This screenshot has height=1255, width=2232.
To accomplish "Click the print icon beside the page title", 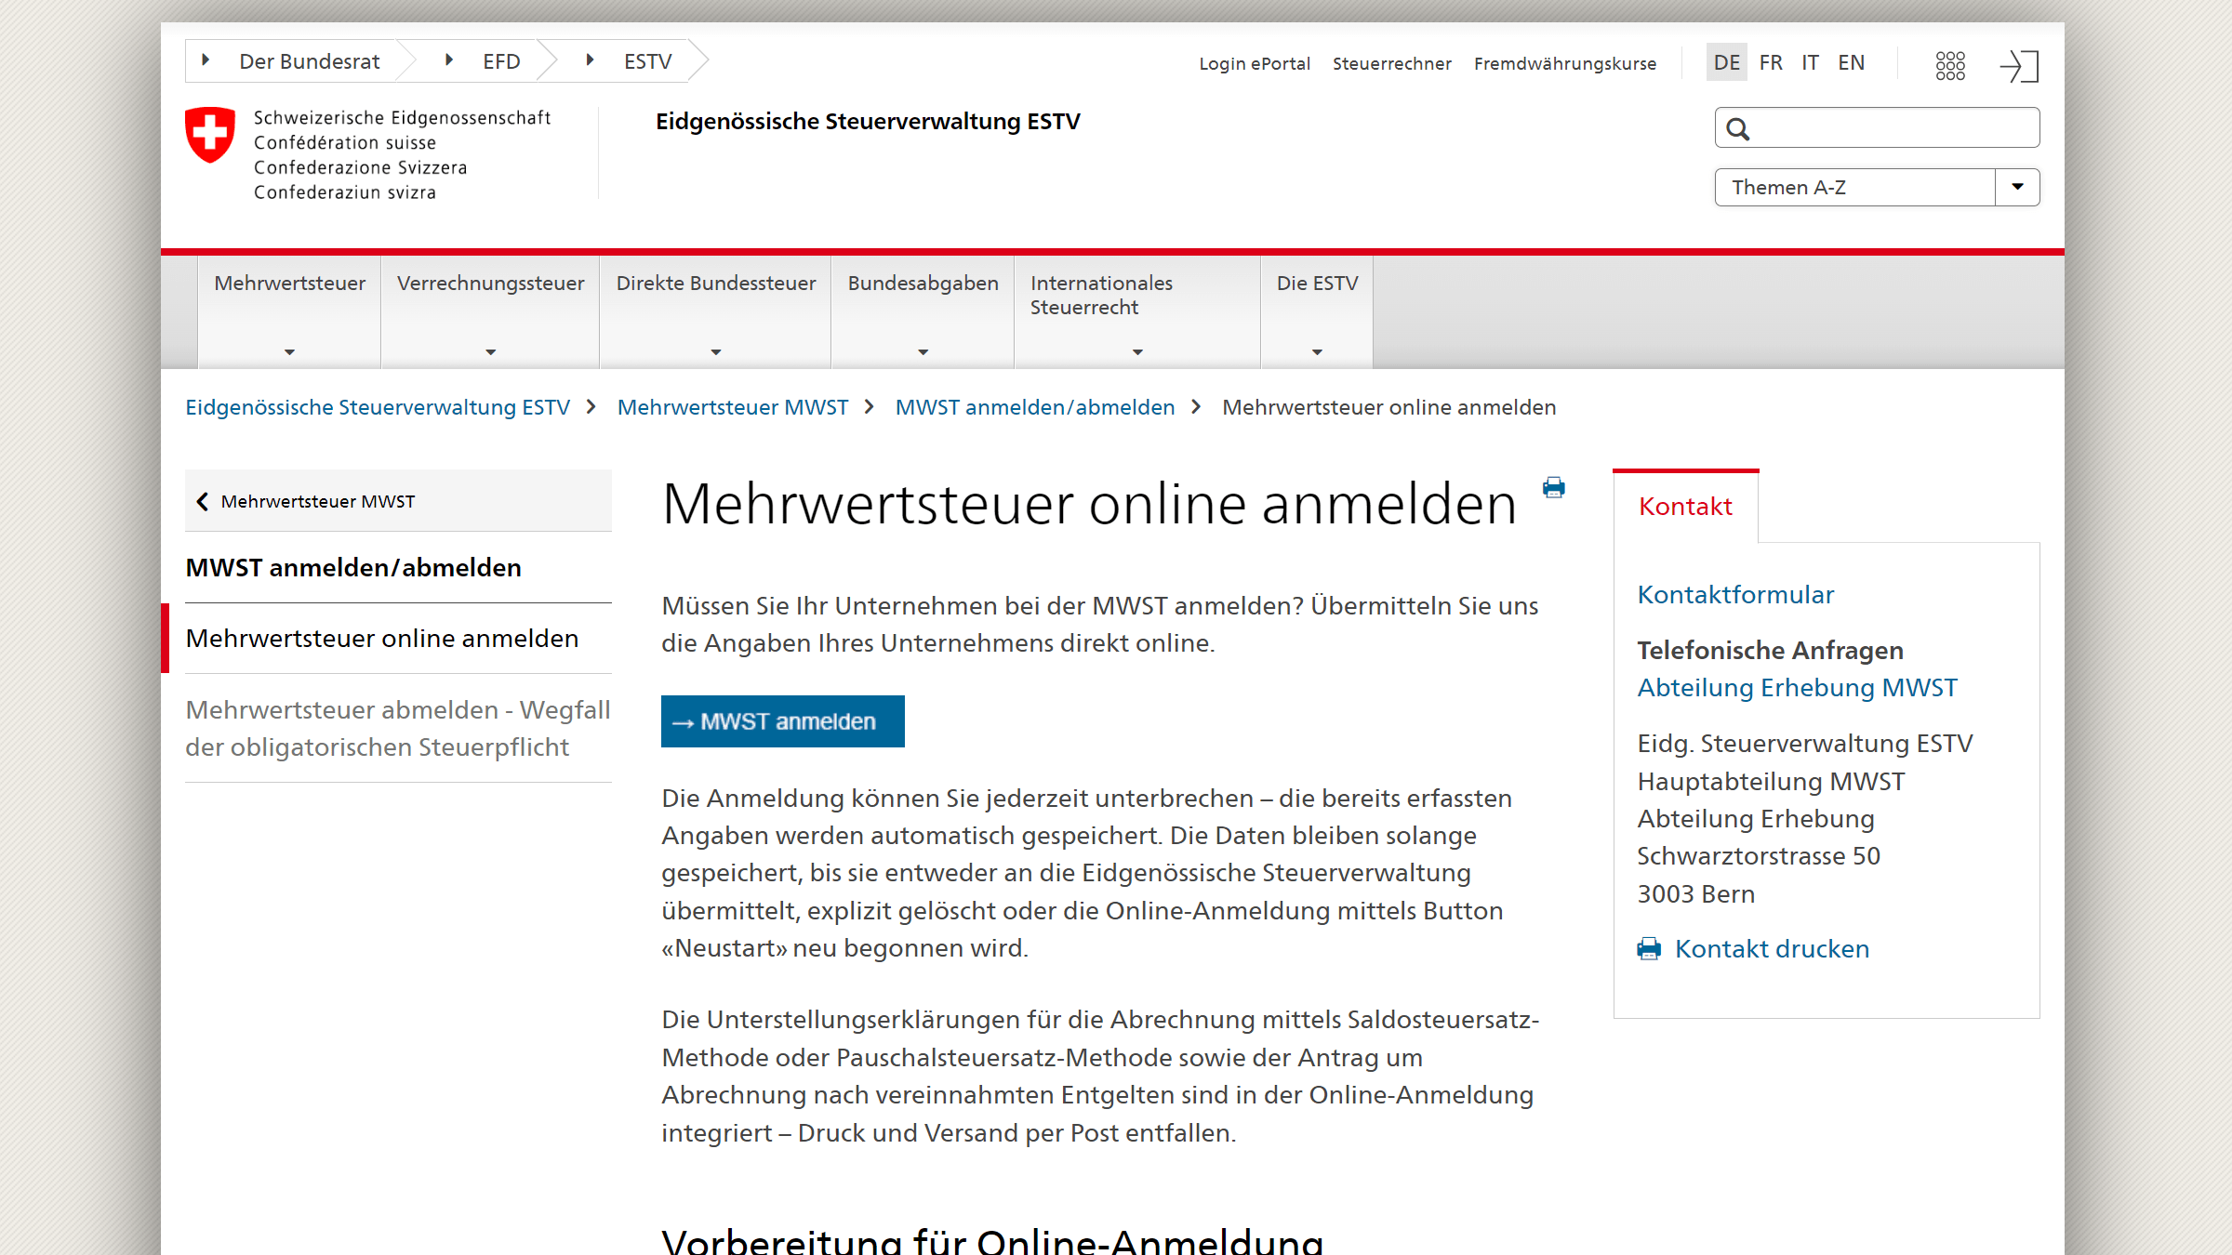I will click(x=1553, y=488).
